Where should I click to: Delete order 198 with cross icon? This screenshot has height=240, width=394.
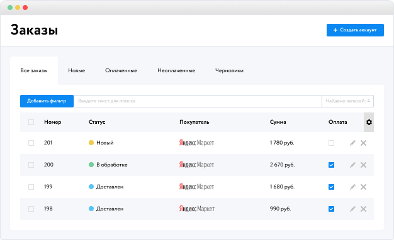pyautogui.click(x=363, y=209)
